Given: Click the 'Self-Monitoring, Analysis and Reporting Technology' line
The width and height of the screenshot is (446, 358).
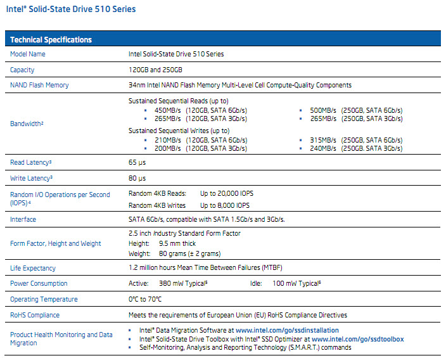Looking at the screenshot, I should tap(245, 348).
